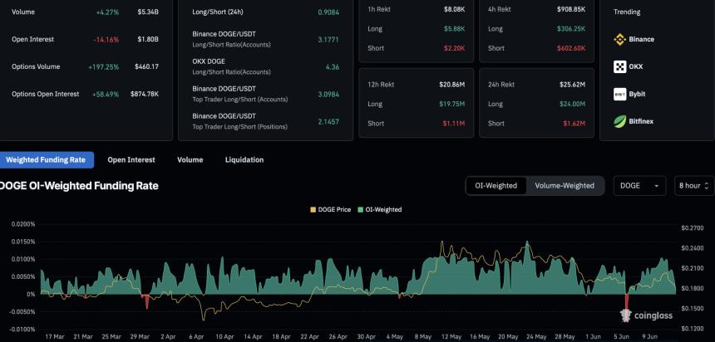Click the red negative funding bar near 5 Jun

tap(627, 303)
